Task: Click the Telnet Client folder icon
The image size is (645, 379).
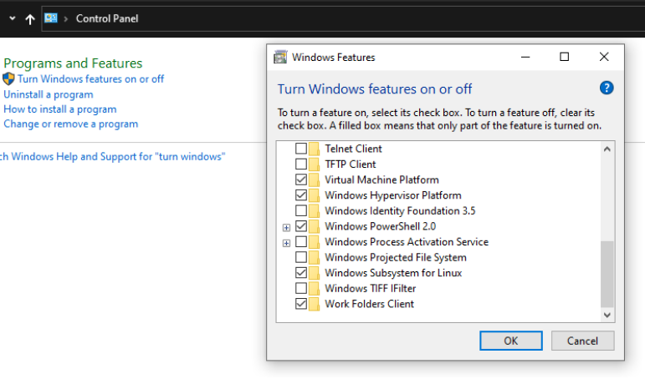Action: [x=315, y=149]
